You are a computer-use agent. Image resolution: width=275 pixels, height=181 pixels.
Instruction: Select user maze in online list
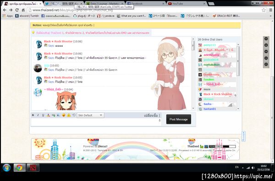click(207, 89)
